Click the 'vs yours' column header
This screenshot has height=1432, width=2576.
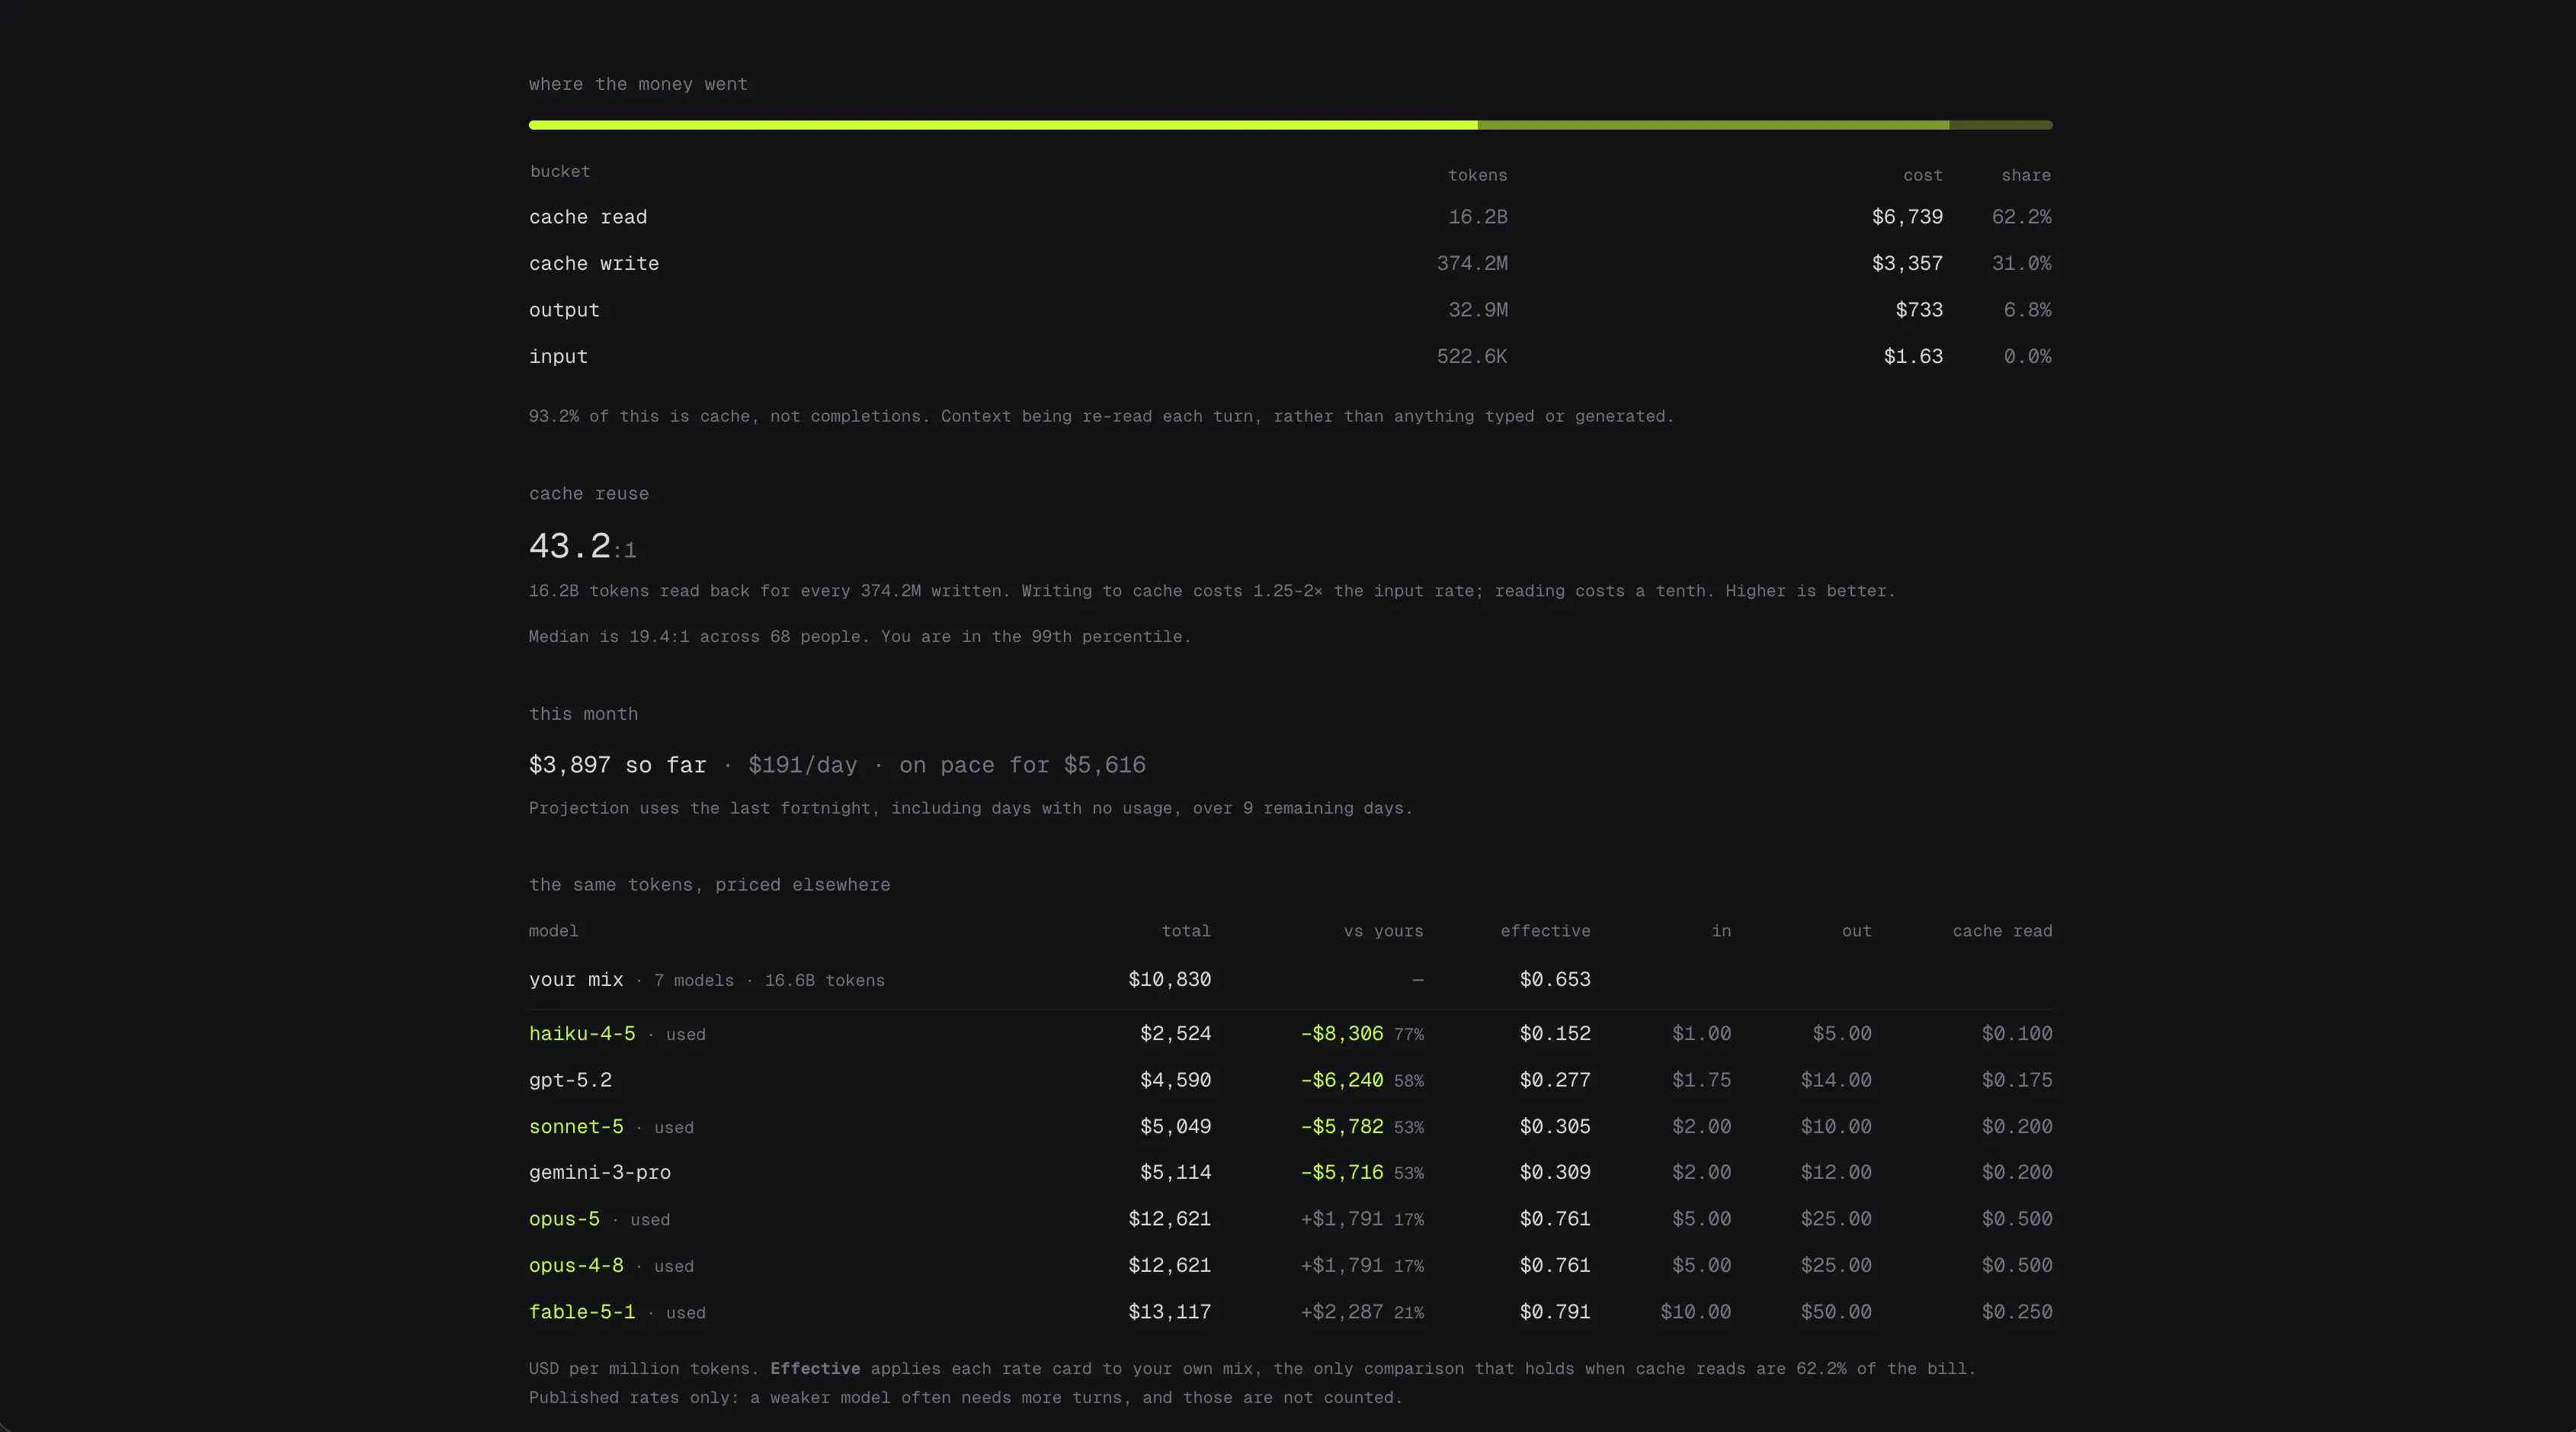click(1383, 932)
